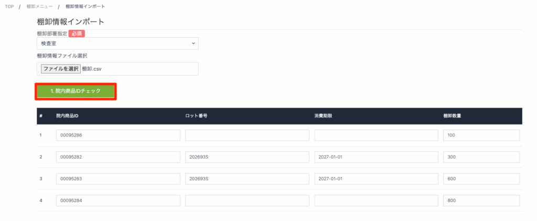Click the ファイルを選択 file button

[x=61, y=69]
